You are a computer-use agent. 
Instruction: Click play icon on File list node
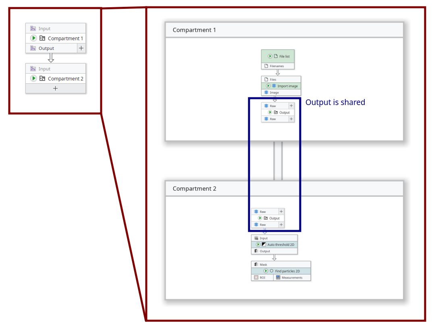coord(270,56)
